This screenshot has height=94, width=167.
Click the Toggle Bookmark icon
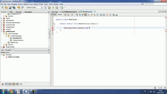97,15
